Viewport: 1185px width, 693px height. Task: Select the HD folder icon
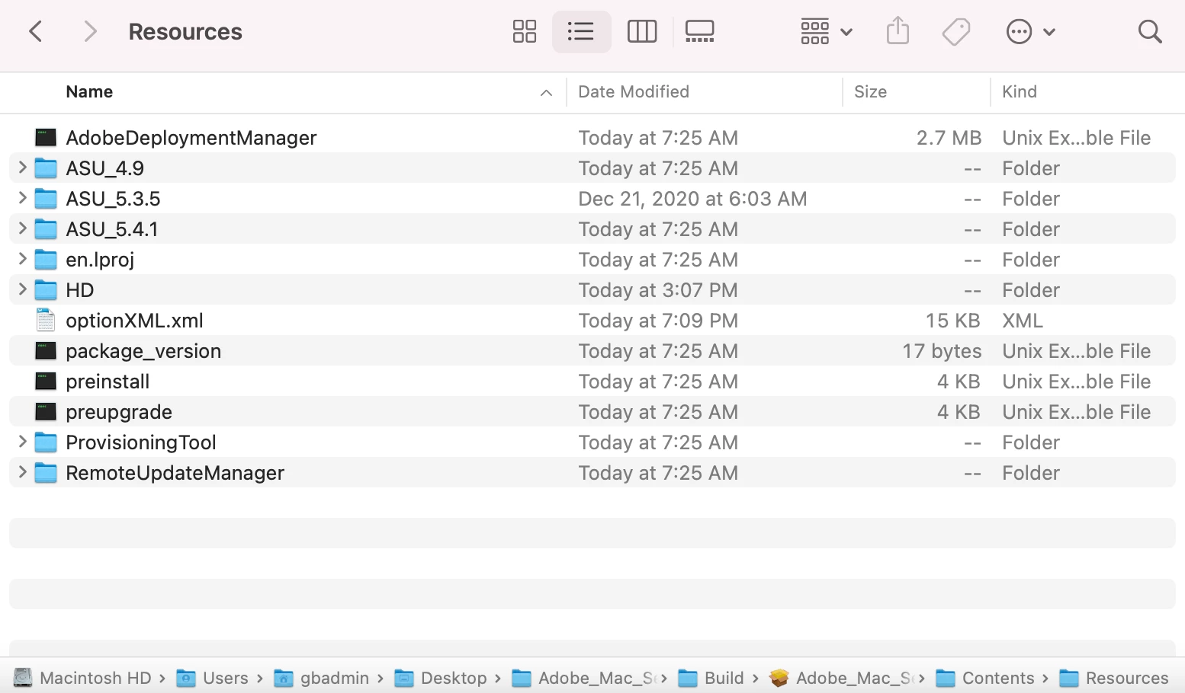[x=46, y=289]
